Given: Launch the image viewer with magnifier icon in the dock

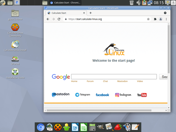Looking at the screenshot, I should pos(109,127).
